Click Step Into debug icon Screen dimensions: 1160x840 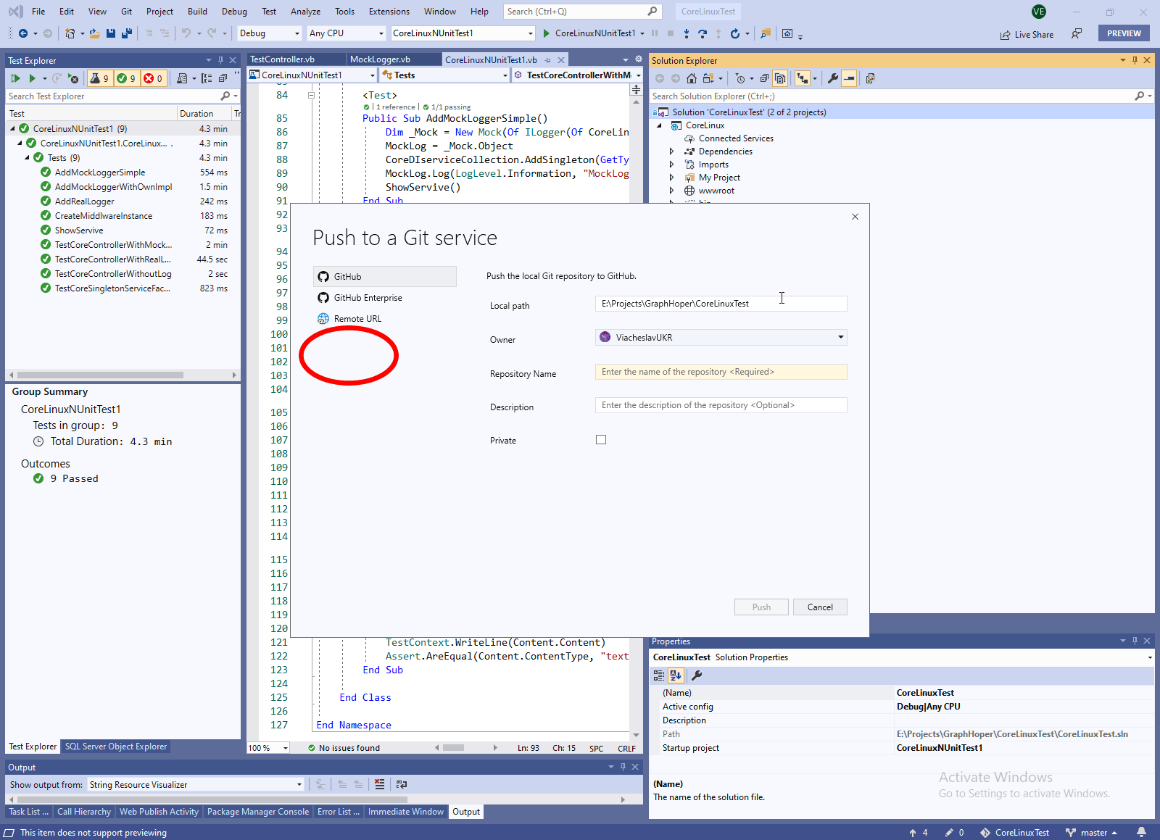click(686, 33)
